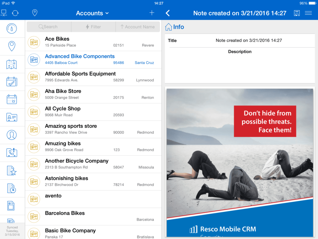Open the Tasks calendar-check icon

12,82
